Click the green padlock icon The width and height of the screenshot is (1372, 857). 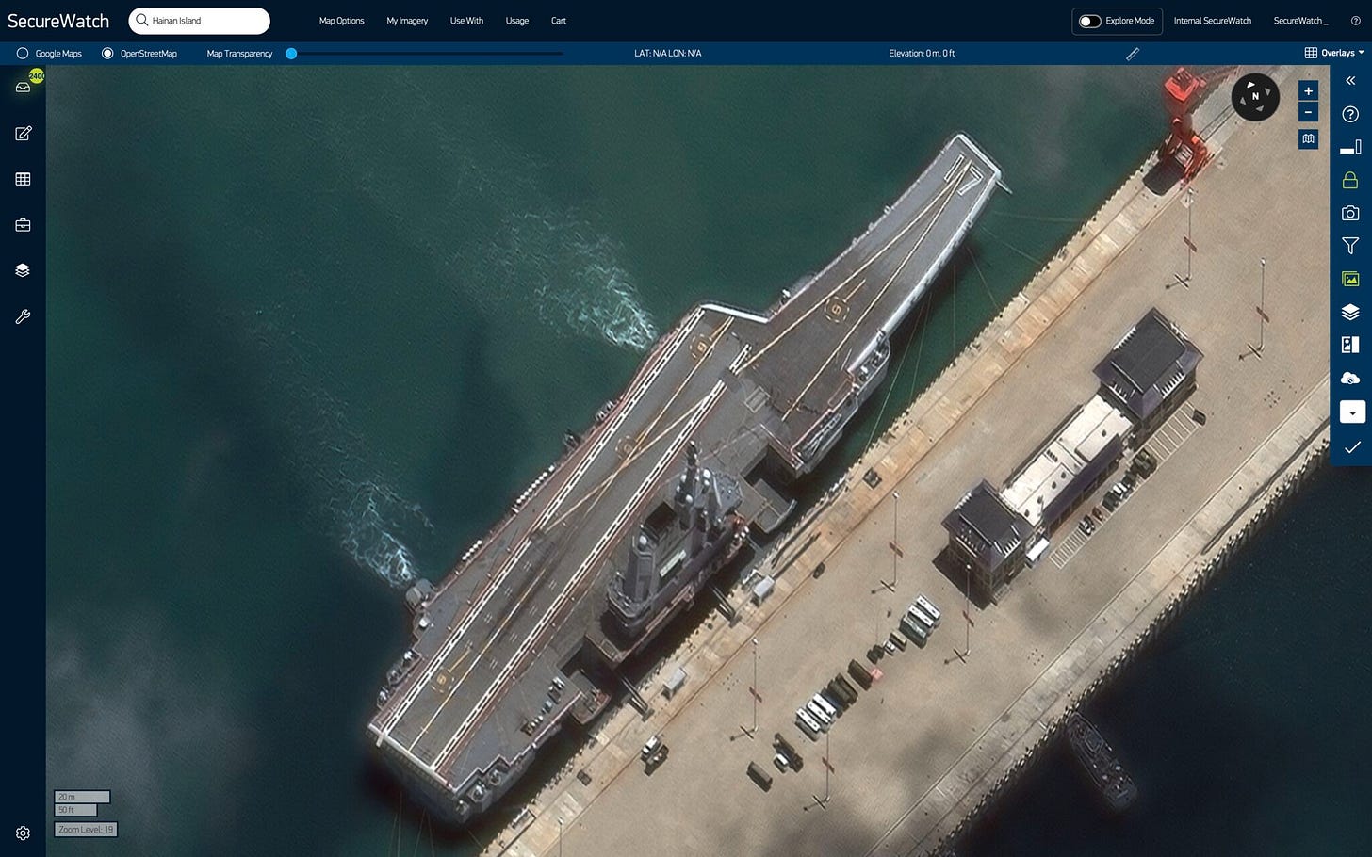click(x=1350, y=180)
